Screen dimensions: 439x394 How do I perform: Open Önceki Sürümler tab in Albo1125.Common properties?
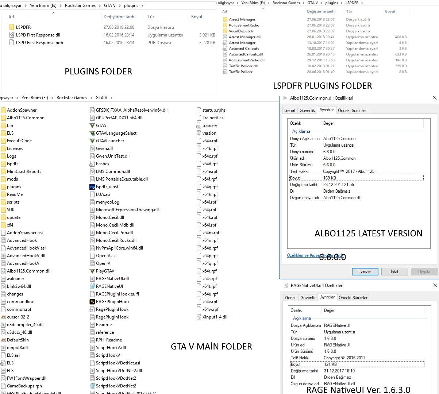(353, 110)
